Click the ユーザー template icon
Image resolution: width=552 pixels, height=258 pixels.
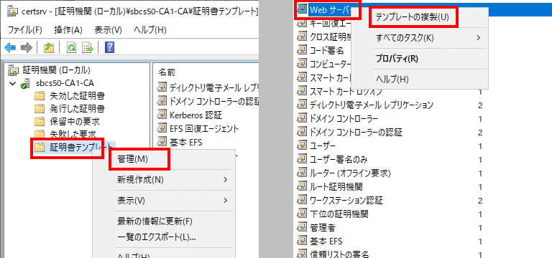point(302,145)
